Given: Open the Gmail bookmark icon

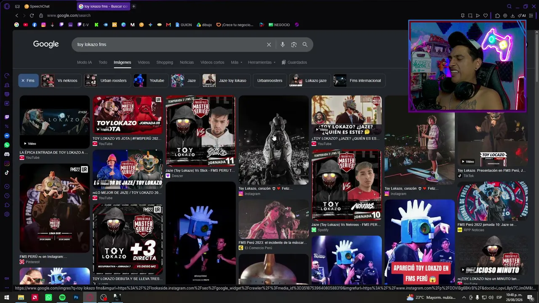Looking at the screenshot, I should coord(168,25).
